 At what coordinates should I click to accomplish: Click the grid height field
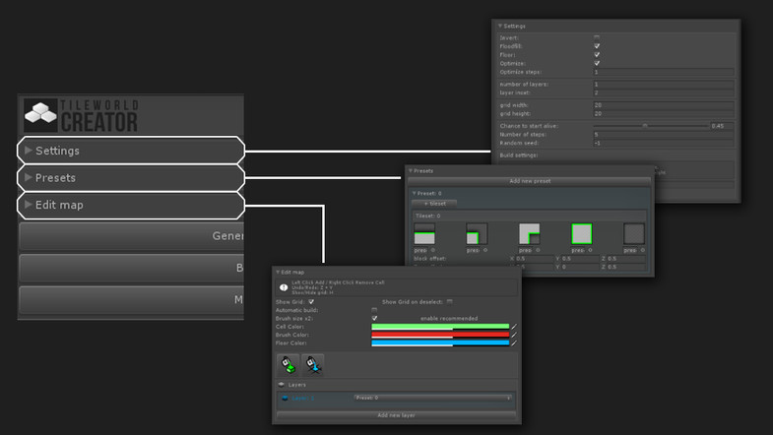(664, 113)
